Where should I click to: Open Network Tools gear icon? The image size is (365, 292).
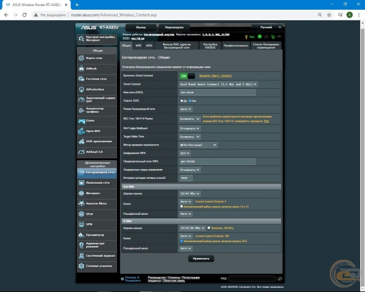[82, 266]
